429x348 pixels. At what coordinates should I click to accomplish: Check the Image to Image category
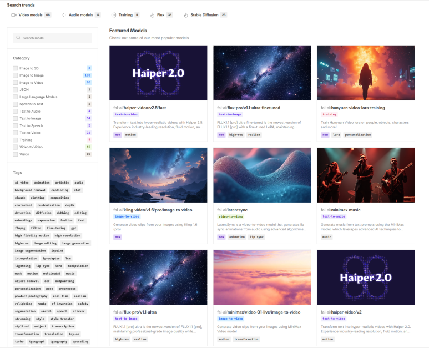click(16, 75)
